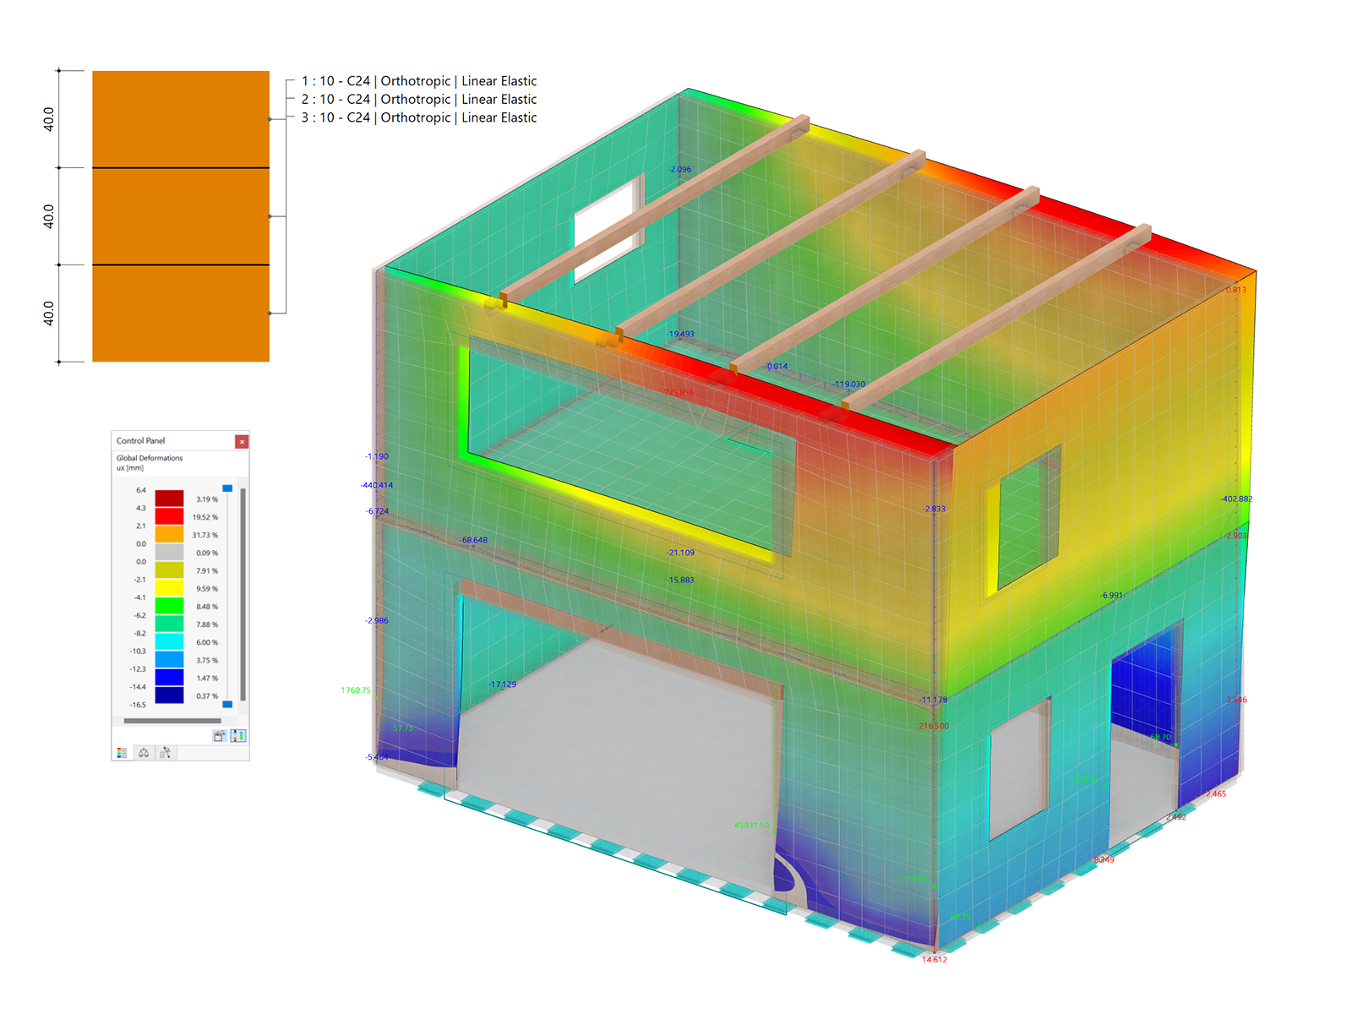The height and width of the screenshot is (1014, 1352).
Task: Click the Global Deformations uX header
Action: [x=150, y=464]
